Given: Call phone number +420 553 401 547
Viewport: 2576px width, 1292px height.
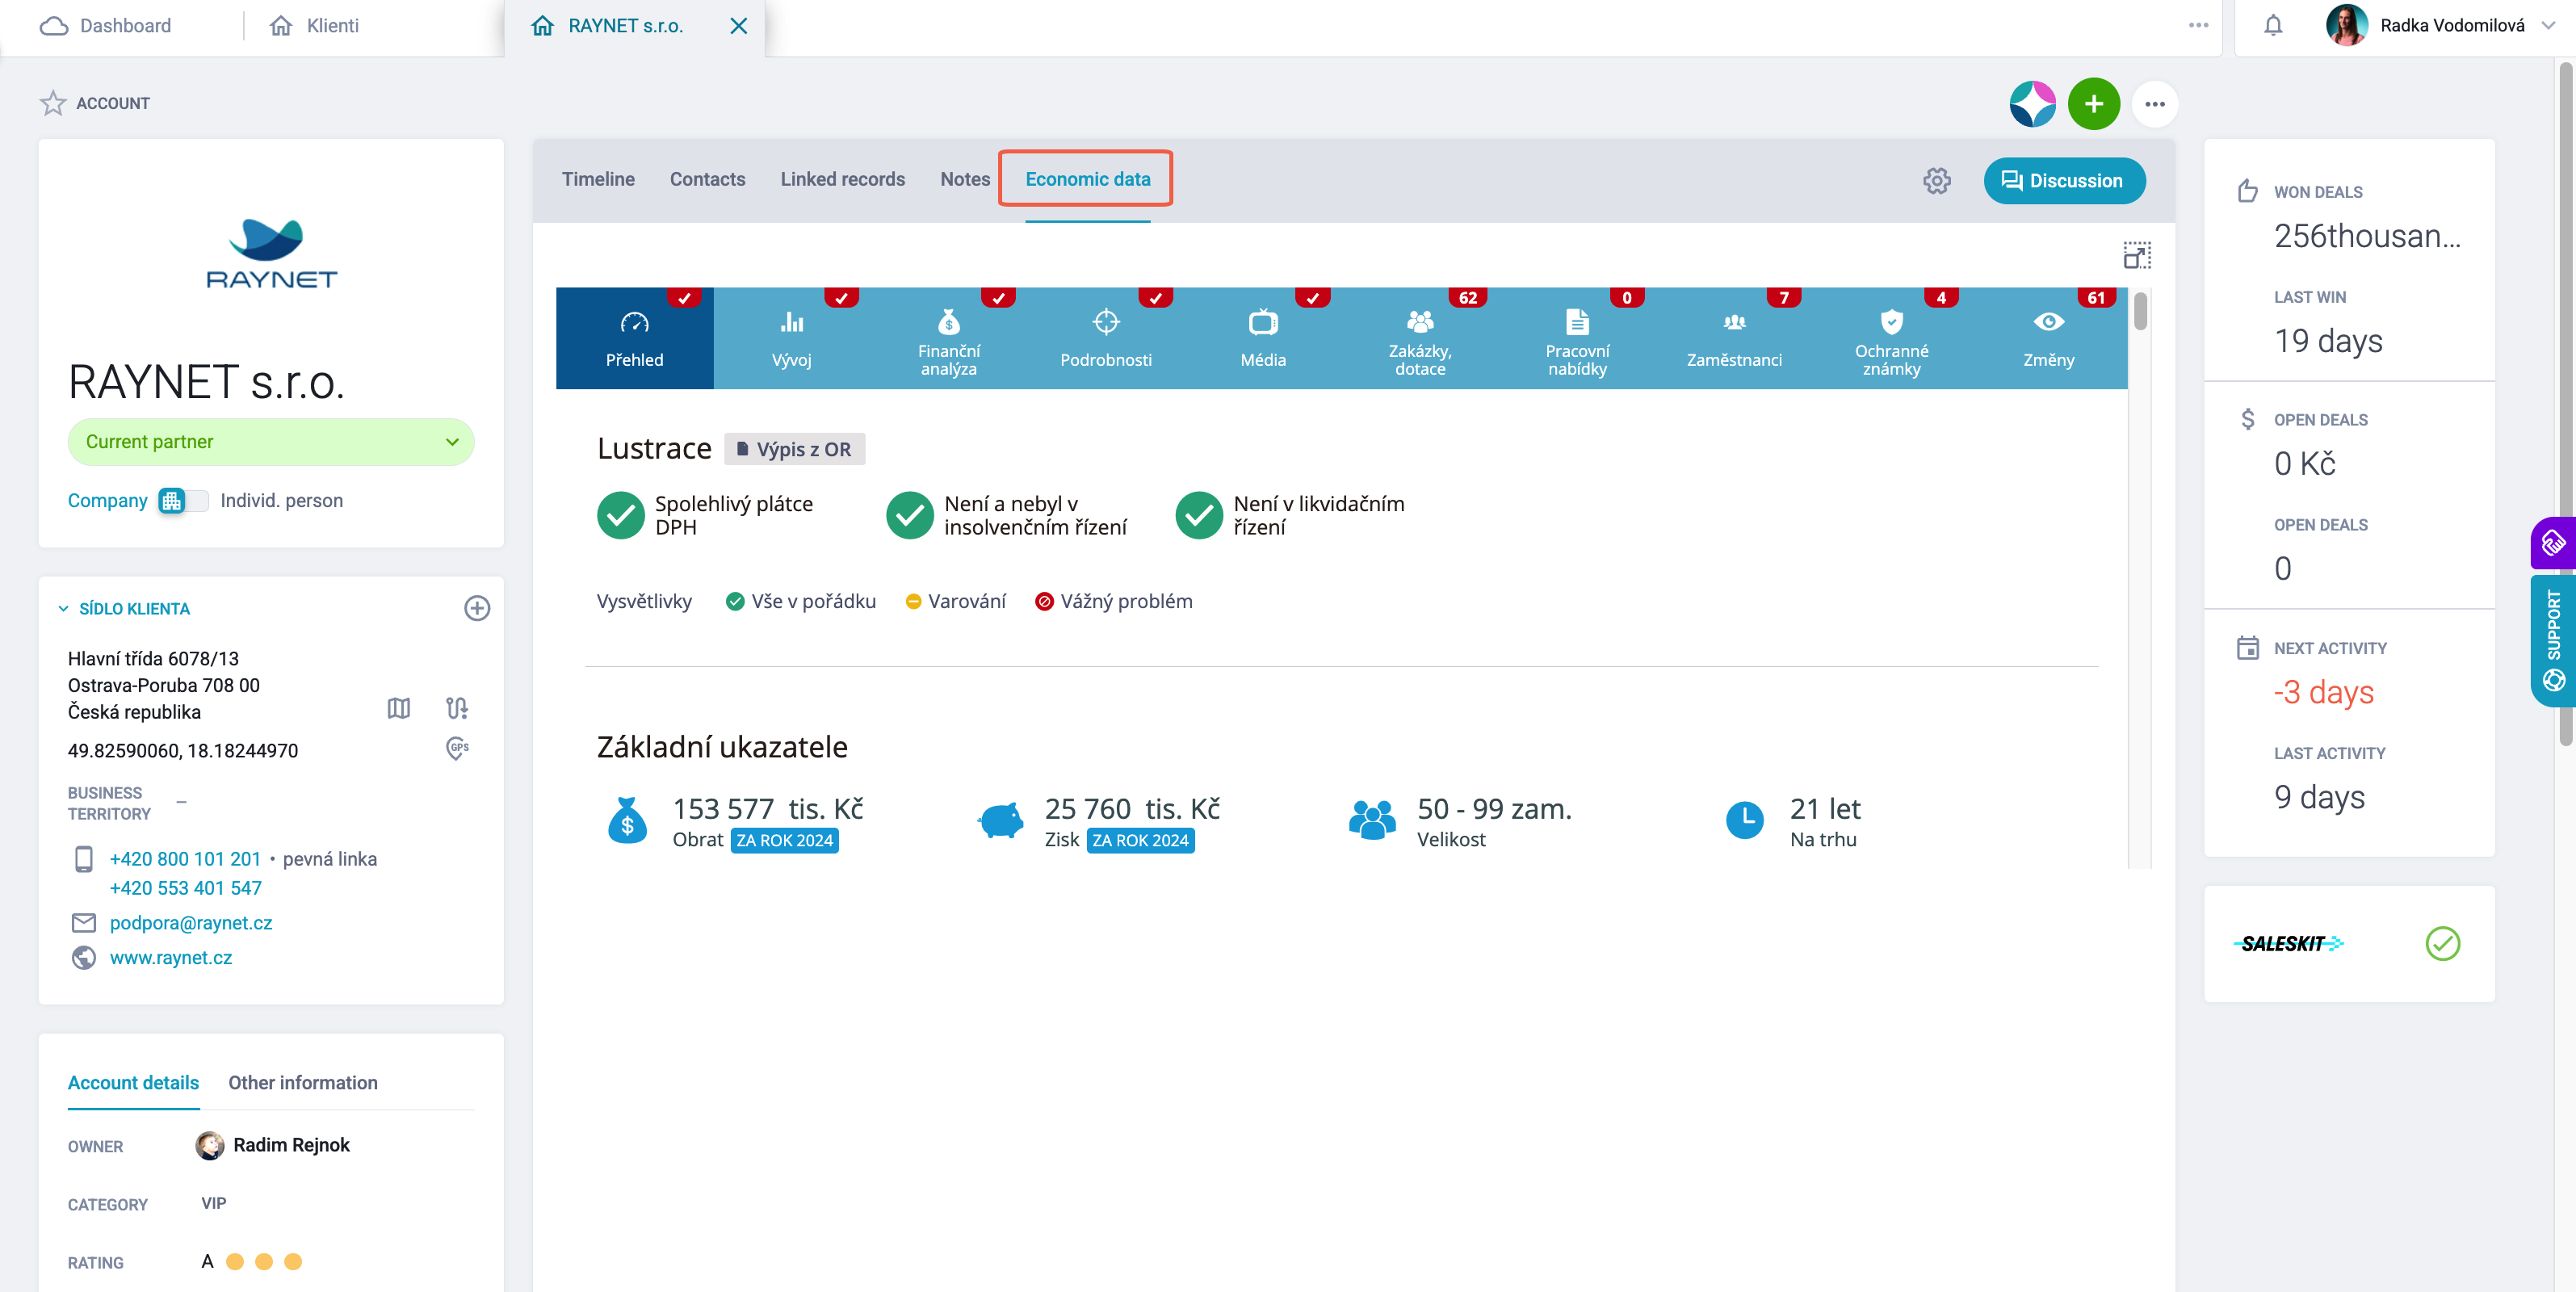Looking at the screenshot, I should (x=185, y=888).
